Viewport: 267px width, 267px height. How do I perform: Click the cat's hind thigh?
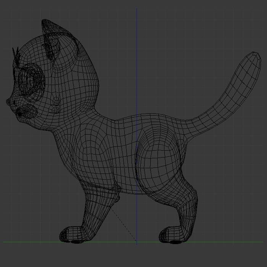[158, 162]
